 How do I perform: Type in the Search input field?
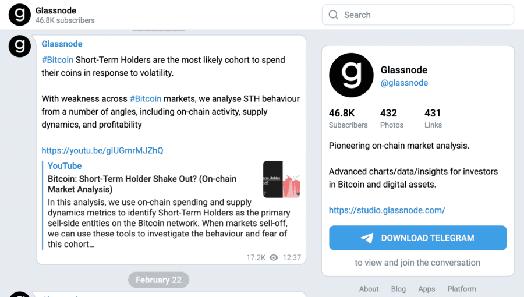point(425,15)
